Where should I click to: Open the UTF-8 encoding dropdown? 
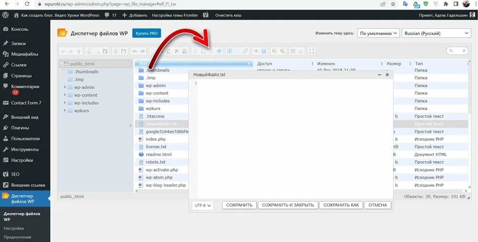pyautogui.click(x=203, y=205)
